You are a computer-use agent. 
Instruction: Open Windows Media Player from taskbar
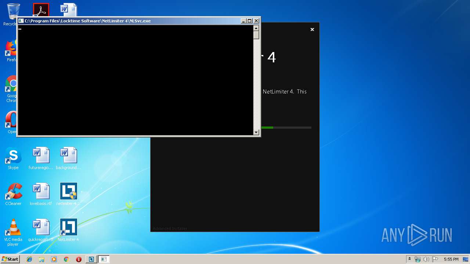tap(54, 259)
